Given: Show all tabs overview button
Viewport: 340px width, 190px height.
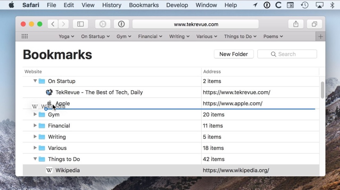Looking at the screenshot, I should click(314, 24).
